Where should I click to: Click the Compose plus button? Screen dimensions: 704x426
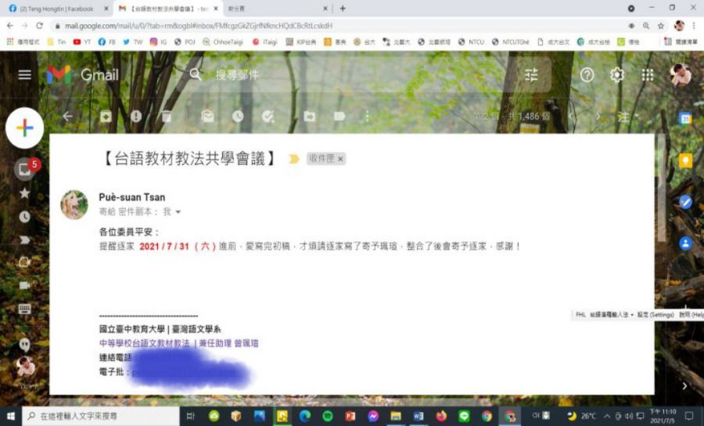[24, 129]
